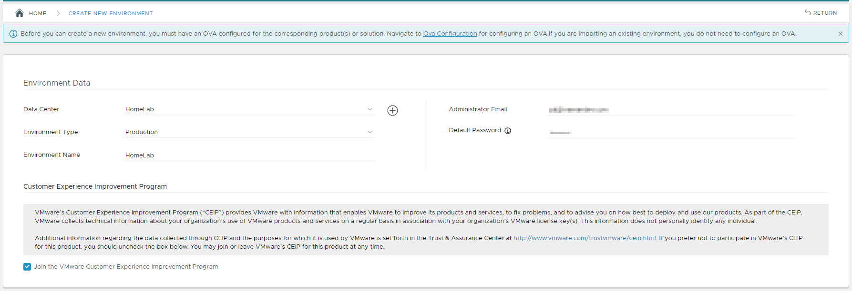Add a new data center with plus icon
Image resolution: width=852 pixels, height=291 pixels.
coord(392,110)
